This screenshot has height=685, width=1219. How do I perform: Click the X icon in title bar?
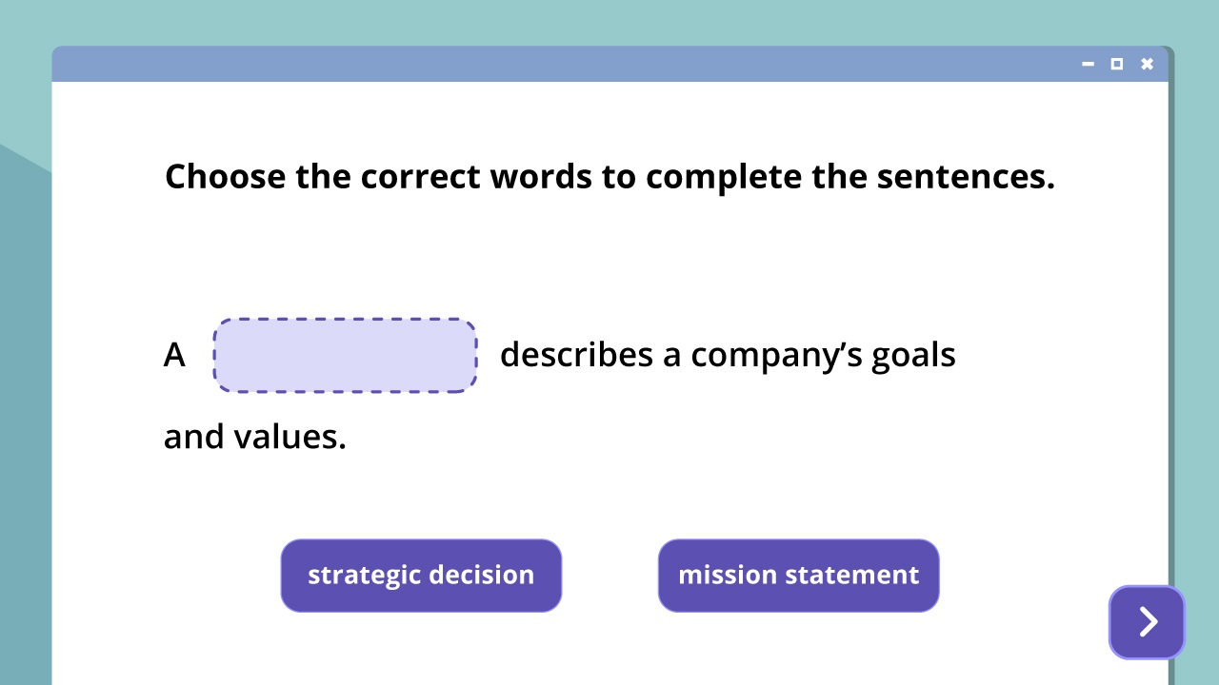(x=1147, y=64)
